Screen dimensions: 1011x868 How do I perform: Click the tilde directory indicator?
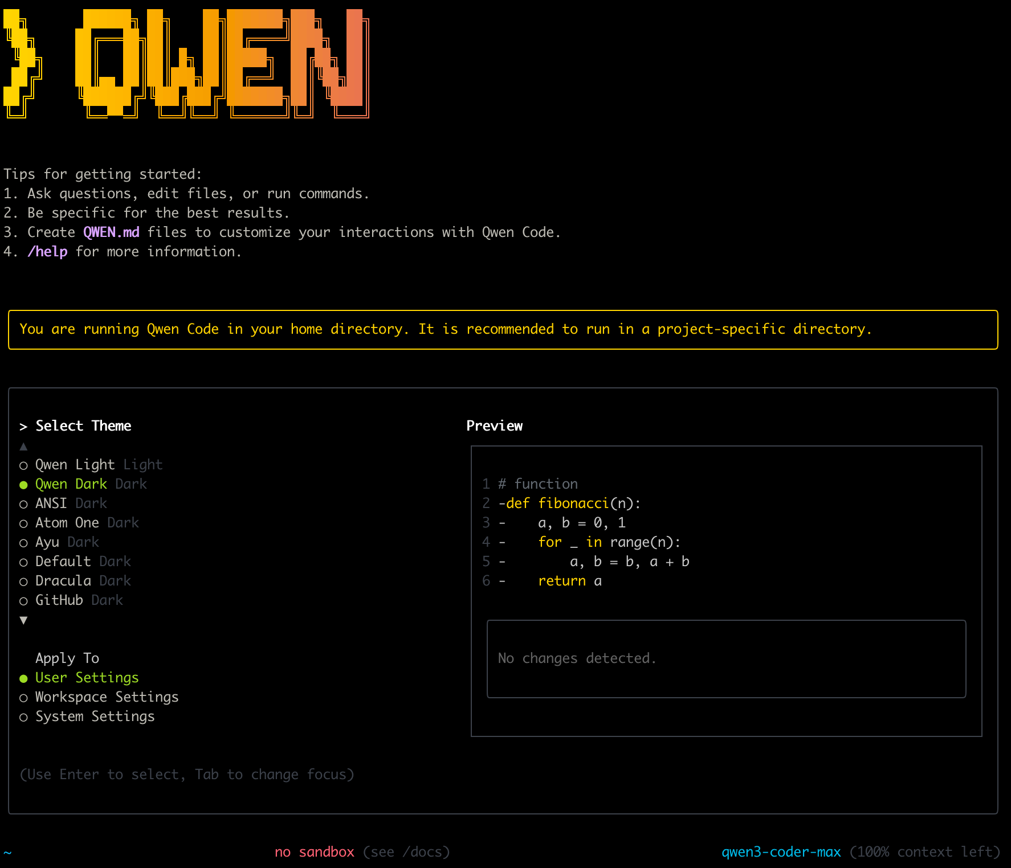click(x=7, y=853)
